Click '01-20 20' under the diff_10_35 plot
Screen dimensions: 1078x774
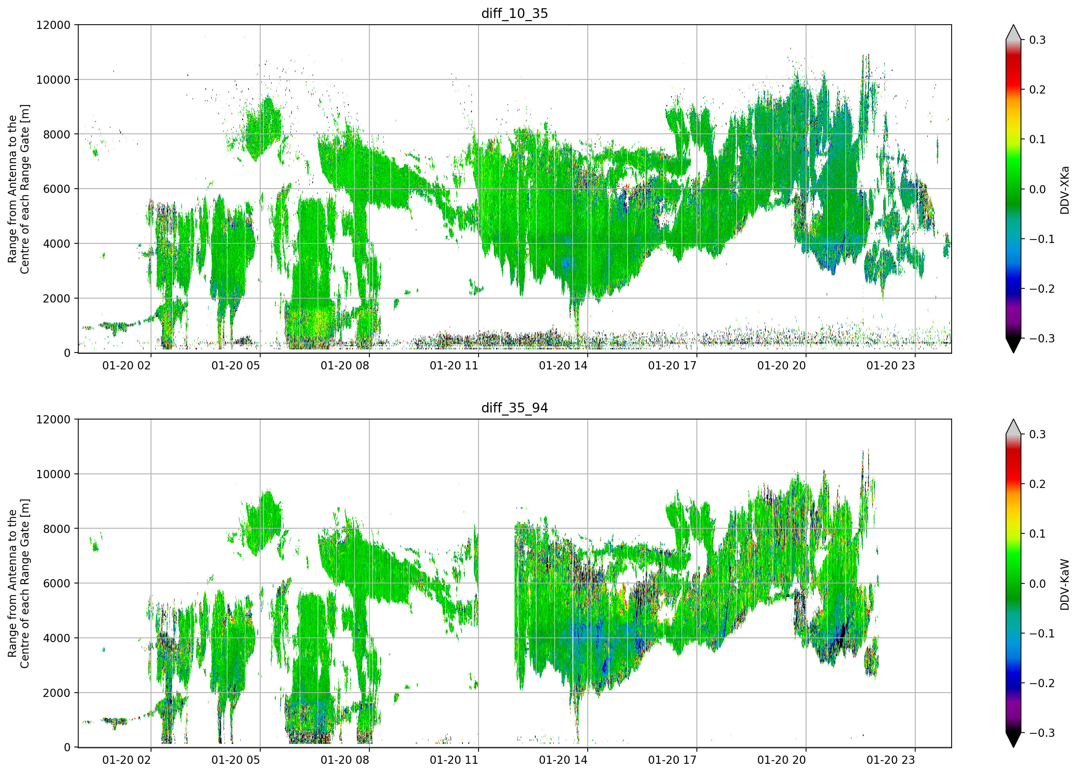[x=781, y=365]
